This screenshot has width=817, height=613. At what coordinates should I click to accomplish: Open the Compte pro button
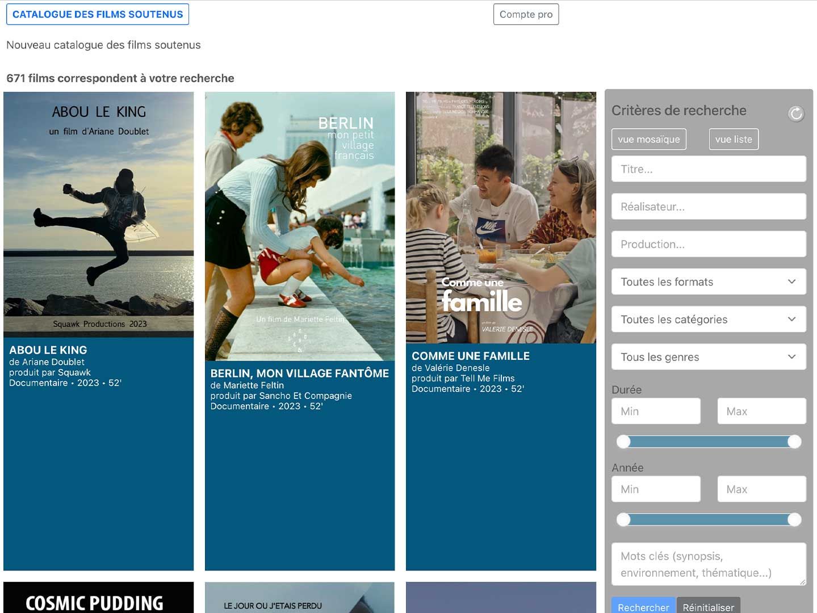[x=526, y=14]
